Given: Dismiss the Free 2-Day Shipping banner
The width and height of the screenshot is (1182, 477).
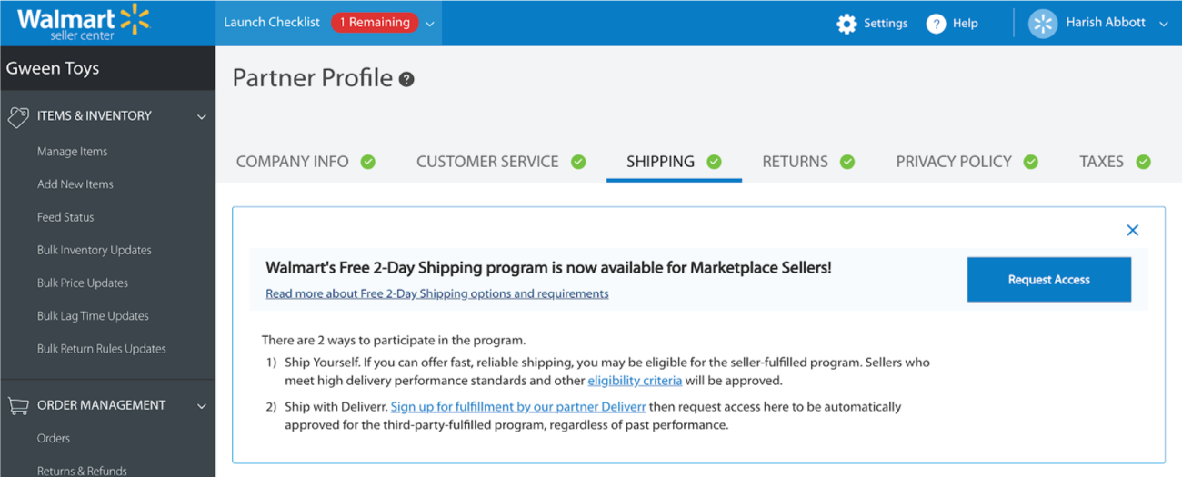Looking at the screenshot, I should pyautogui.click(x=1133, y=230).
